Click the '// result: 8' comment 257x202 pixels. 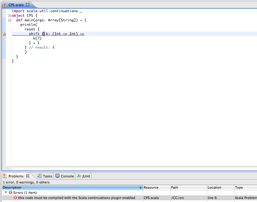click(x=42, y=47)
